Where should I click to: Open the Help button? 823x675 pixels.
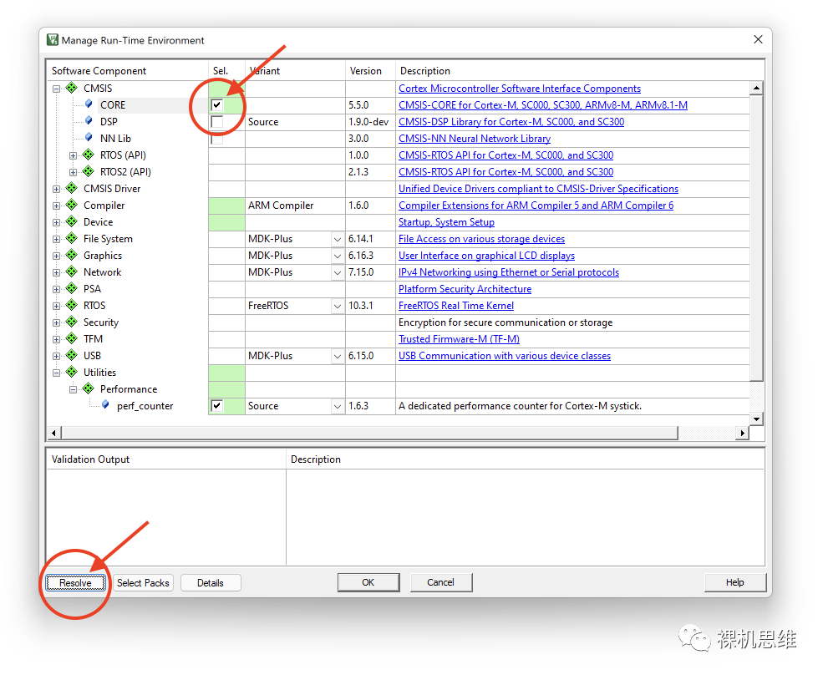click(x=734, y=582)
